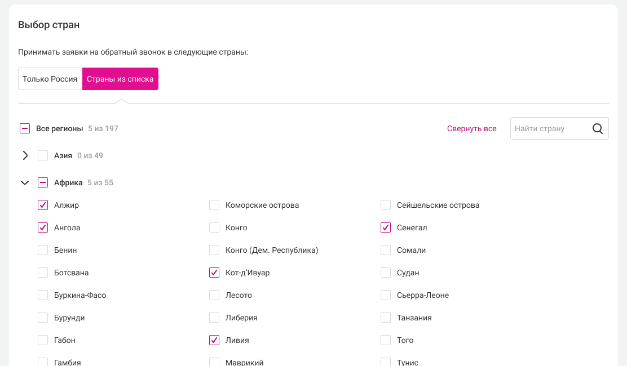Check the Ботсвана country box
This screenshot has height=366, width=627.
click(43, 273)
